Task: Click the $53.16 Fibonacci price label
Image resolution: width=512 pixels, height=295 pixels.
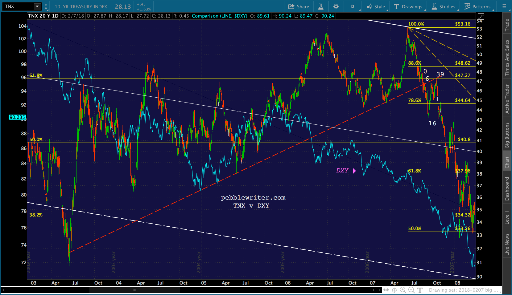Action: pyautogui.click(x=463, y=24)
